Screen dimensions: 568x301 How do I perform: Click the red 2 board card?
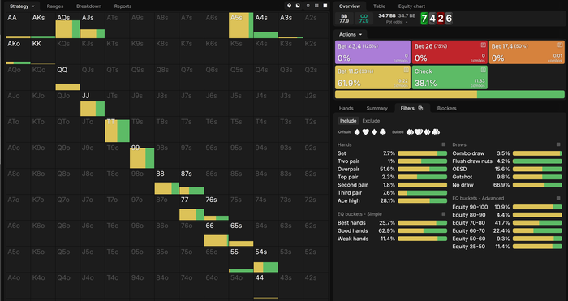click(x=441, y=19)
